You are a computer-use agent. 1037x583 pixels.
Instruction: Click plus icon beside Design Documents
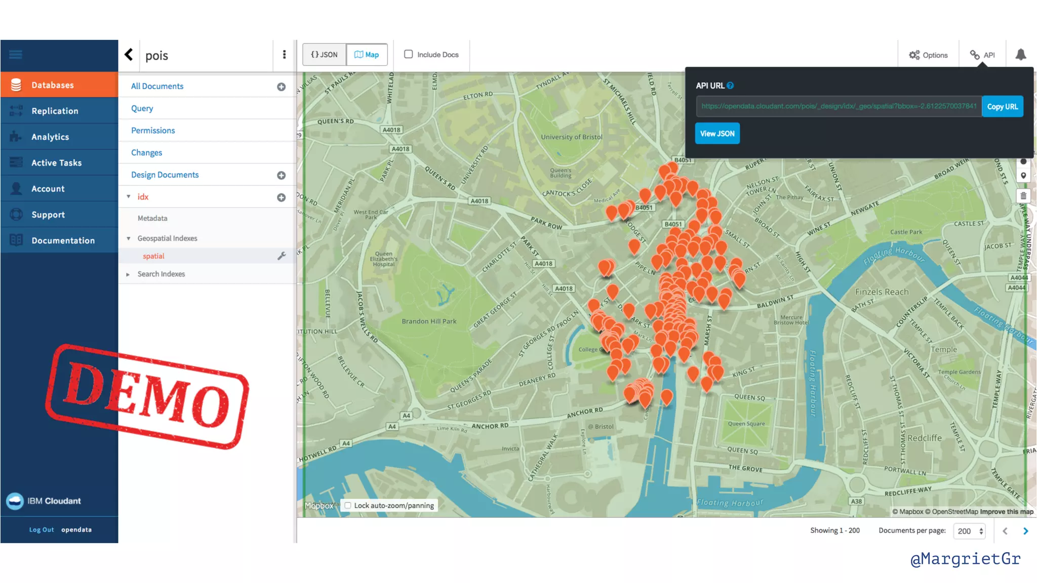tap(281, 176)
